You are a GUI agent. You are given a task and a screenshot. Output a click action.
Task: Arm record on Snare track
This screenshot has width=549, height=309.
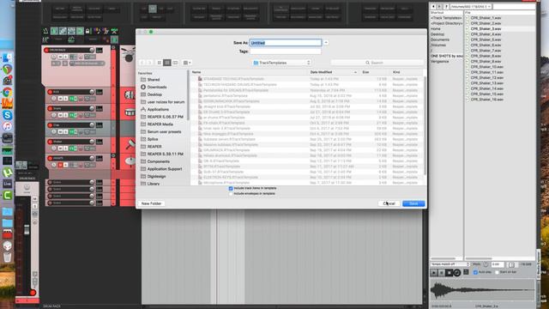(50, 109)
